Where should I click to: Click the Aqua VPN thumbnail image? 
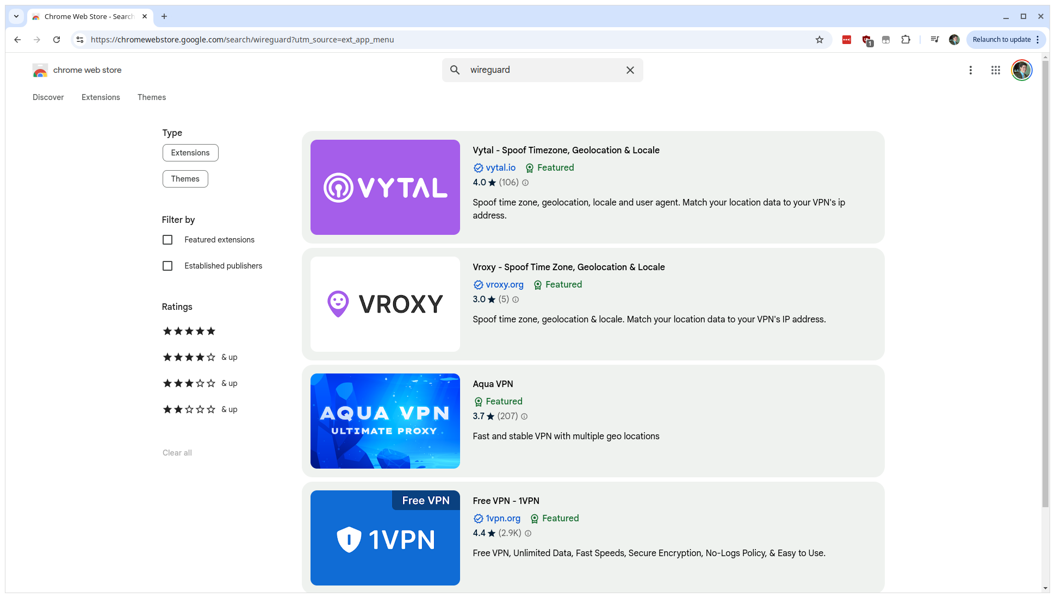(x=385, y=421)
